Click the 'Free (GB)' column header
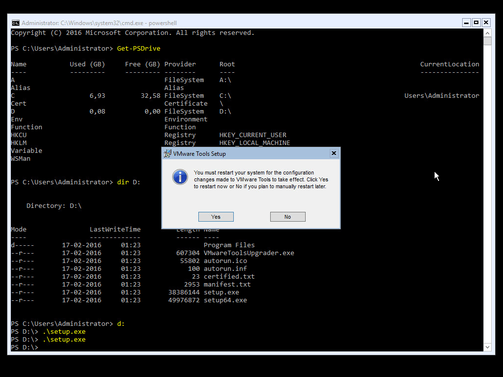The width and height of the screenshot is (503, 377). point(143,64)
